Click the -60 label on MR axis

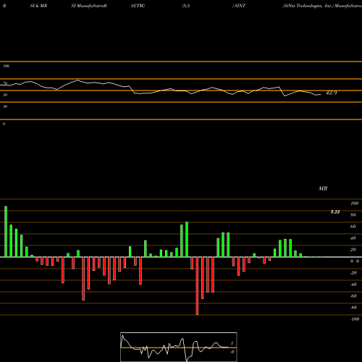coord(353,296)
